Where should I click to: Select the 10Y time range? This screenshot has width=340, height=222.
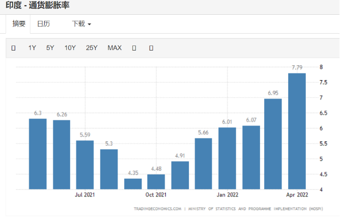[70, 48]
